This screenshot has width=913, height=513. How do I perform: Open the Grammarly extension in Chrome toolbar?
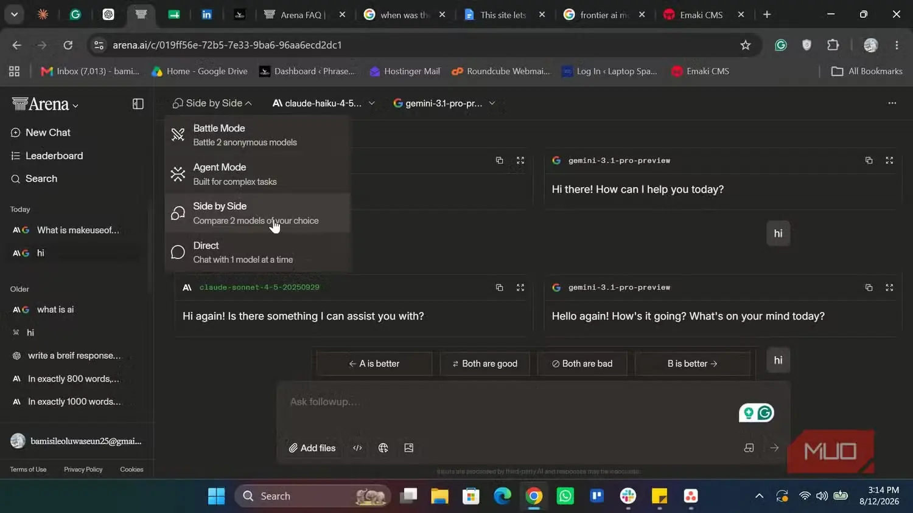coord(781,45)
